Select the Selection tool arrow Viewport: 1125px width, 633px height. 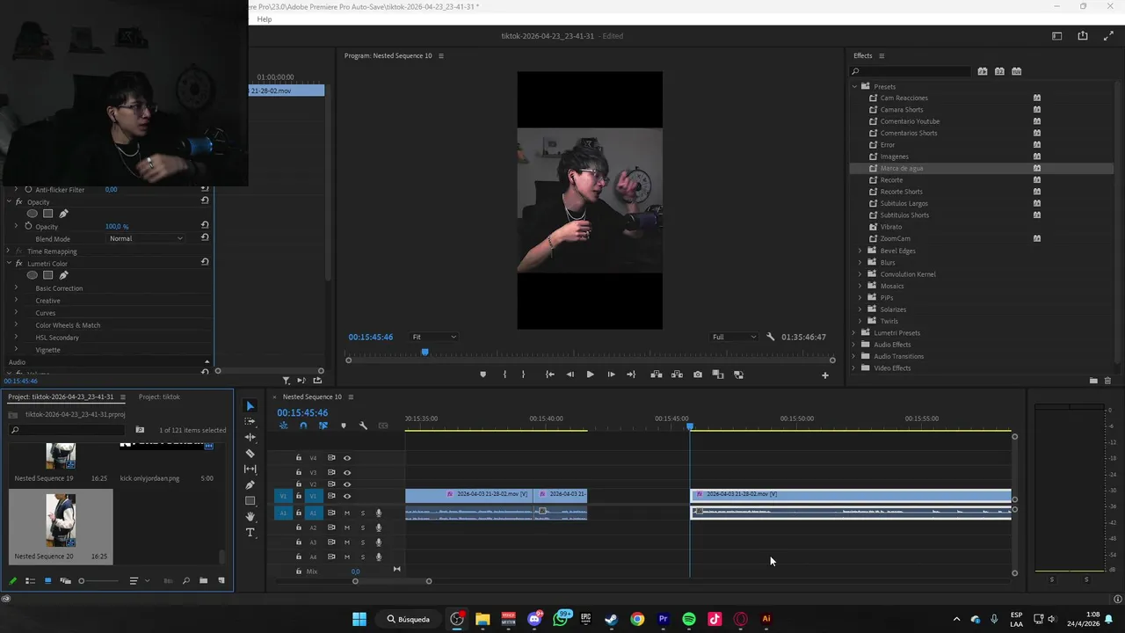pyautogui.click(x=250, y=406)
